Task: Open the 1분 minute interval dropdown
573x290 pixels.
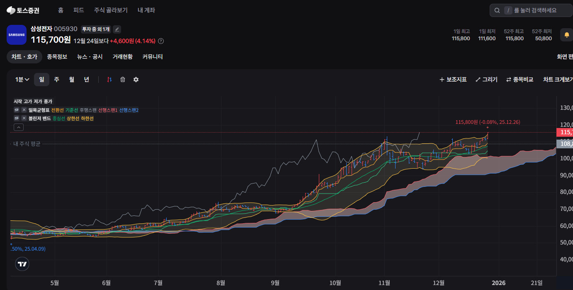Action: pos(22,80)
